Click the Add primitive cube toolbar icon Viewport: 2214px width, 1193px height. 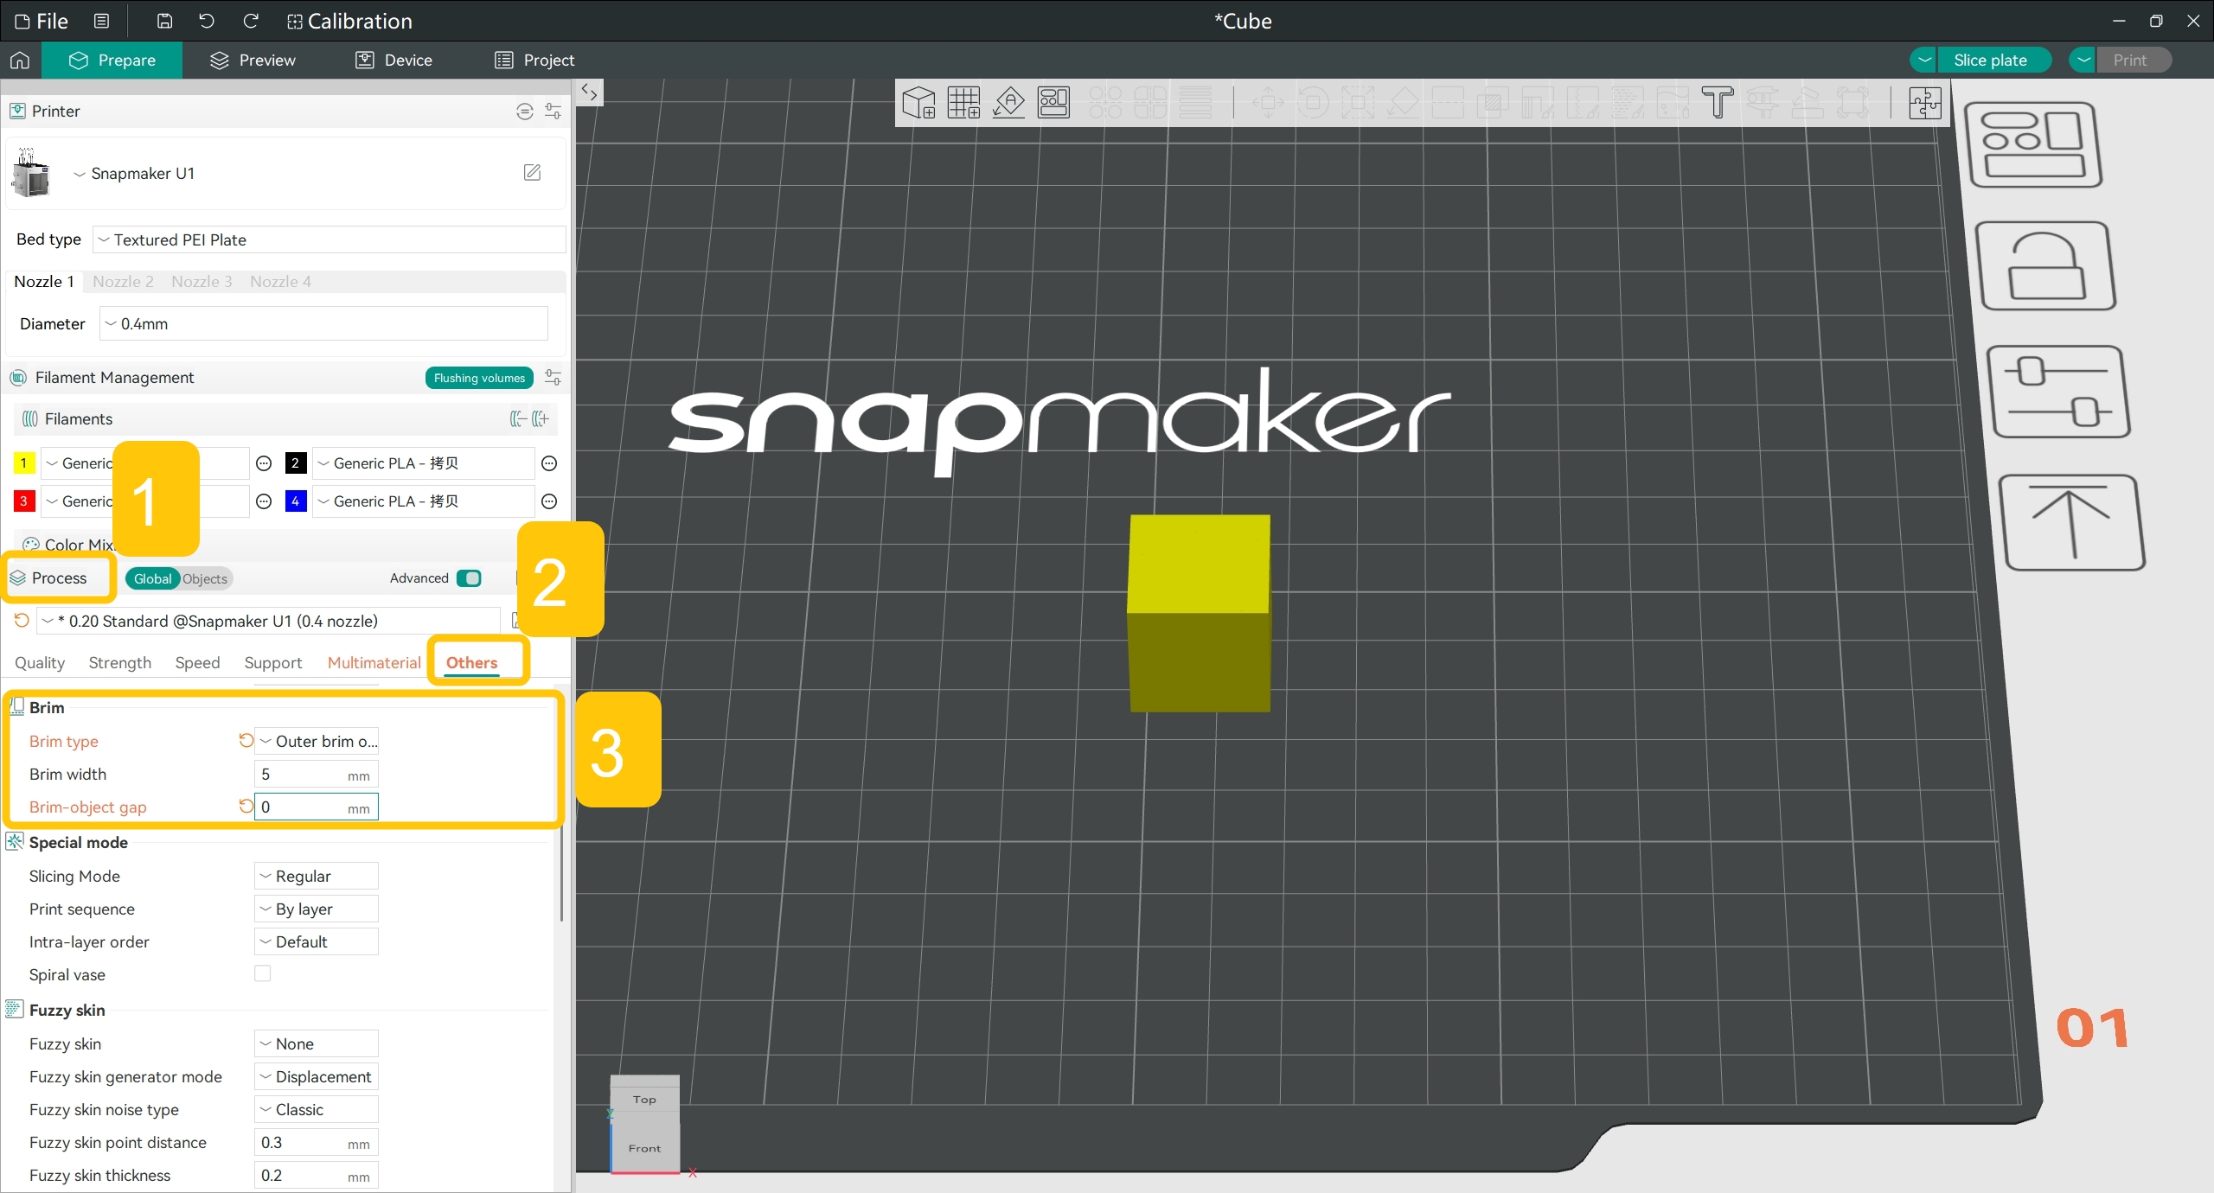click(918, 103)
